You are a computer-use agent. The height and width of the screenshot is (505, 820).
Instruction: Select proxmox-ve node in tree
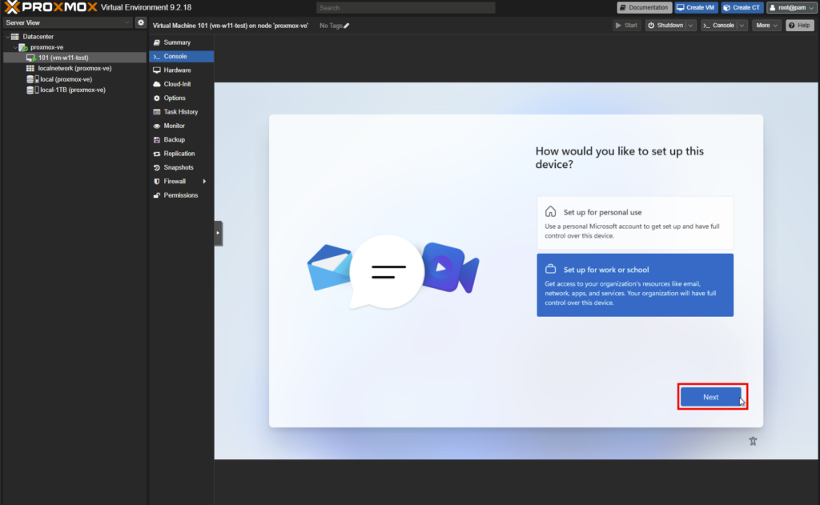point(74,47)
